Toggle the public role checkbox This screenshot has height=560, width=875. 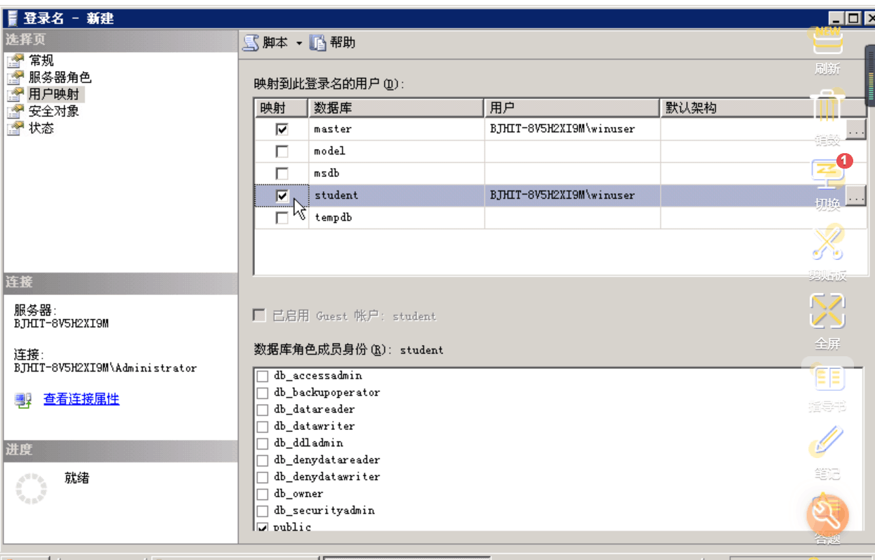click(x=263, y=527)
